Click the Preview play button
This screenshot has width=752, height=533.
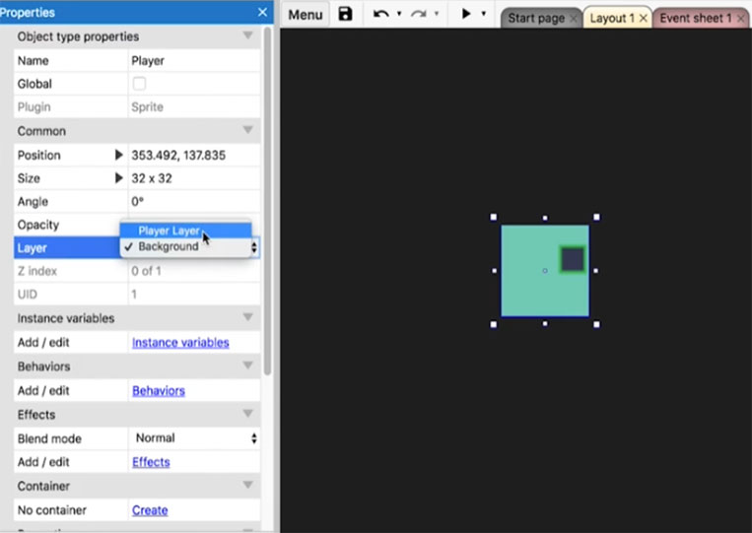pyautogui.click(x=465, y=14)
